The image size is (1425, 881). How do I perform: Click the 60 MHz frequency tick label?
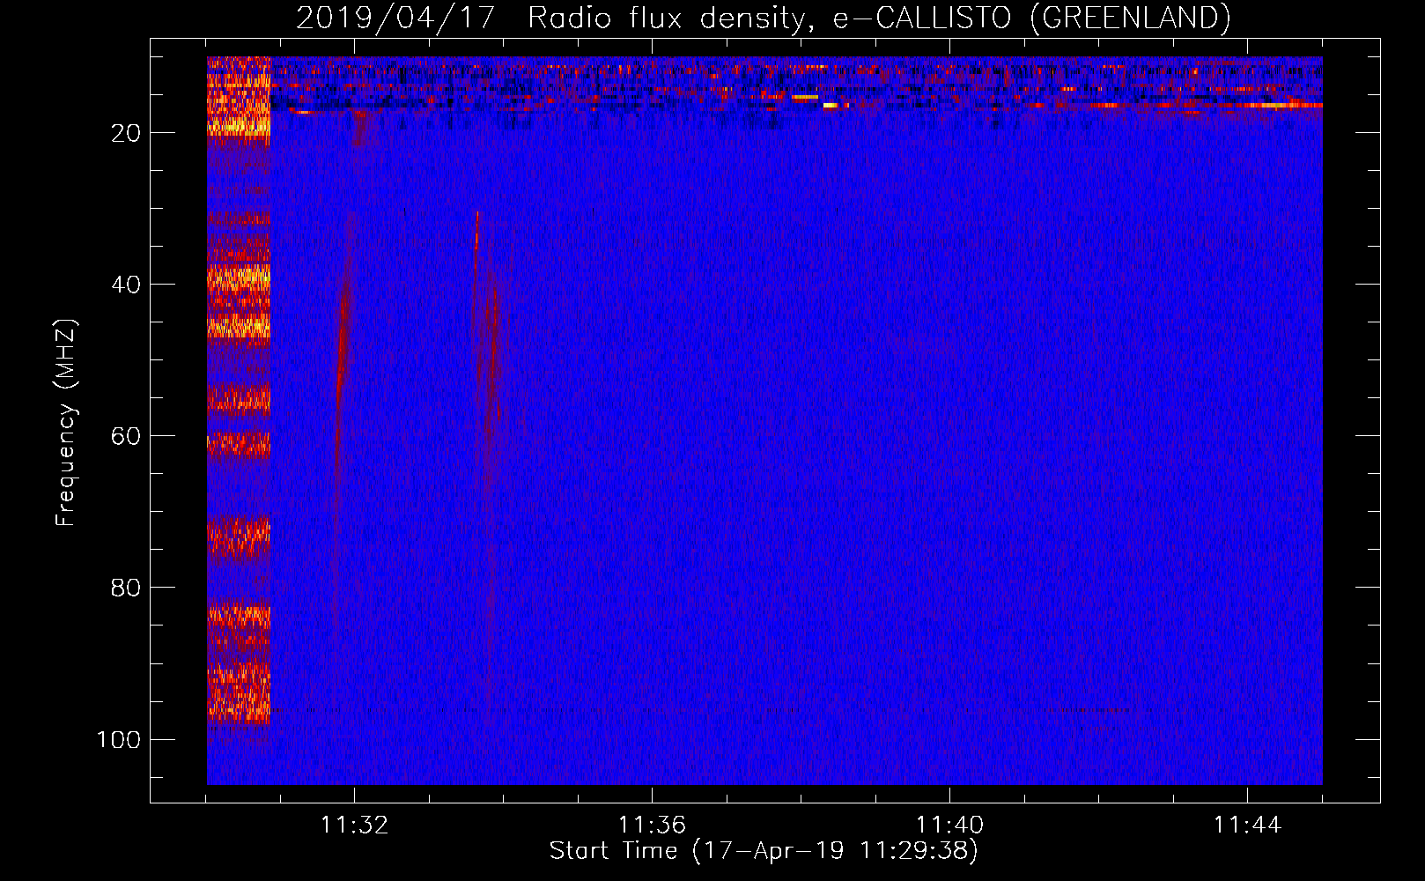point(126,436)
